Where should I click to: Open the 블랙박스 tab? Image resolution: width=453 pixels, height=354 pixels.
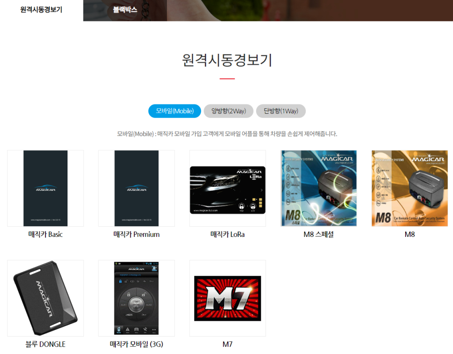coord(125,9)
